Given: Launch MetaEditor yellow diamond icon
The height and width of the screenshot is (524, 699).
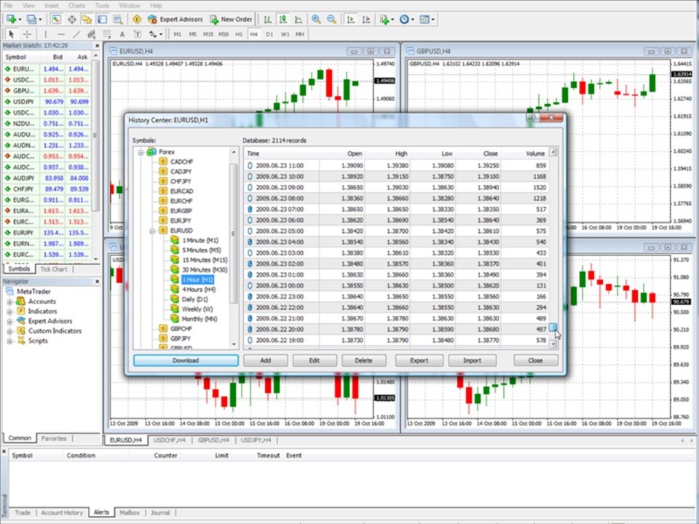Looking at the screenshot, I should point(137,19).
